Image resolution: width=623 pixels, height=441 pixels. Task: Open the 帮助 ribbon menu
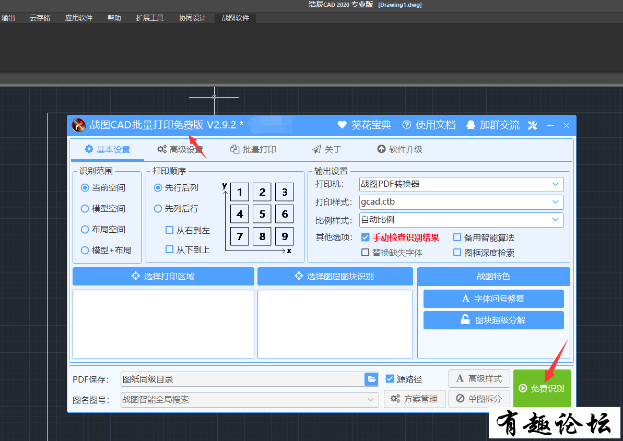tap(114, 18)
